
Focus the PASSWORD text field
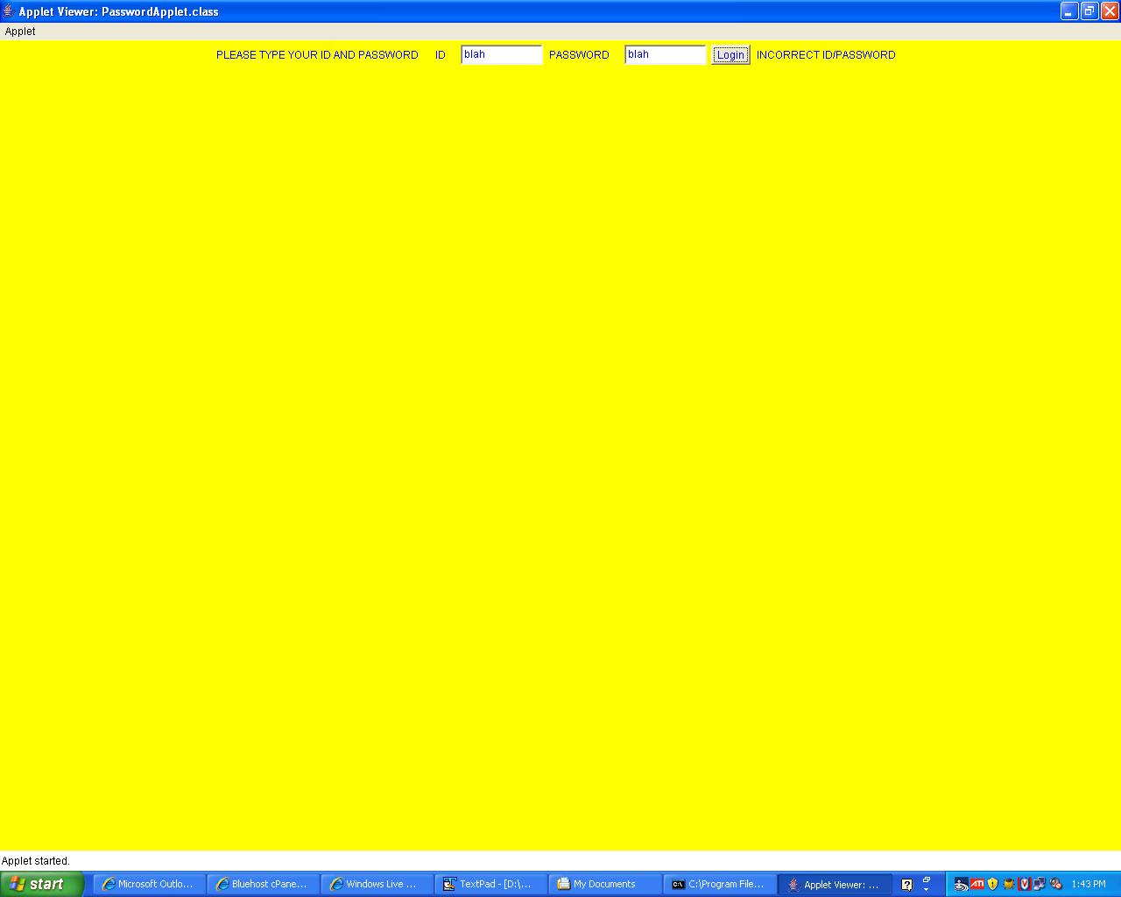tap(665, 54)
